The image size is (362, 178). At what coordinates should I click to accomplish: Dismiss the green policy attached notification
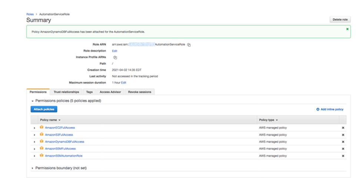pyautogui.click(x=347, y=29)
